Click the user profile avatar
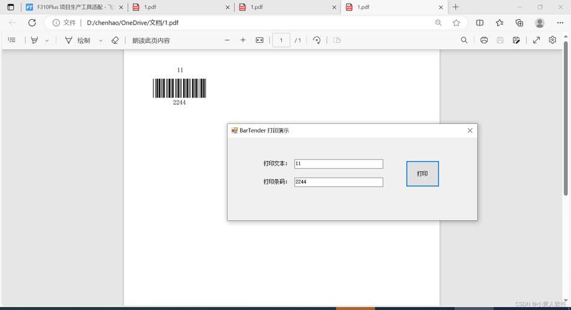The image size is (571, 310). point(540,22)
